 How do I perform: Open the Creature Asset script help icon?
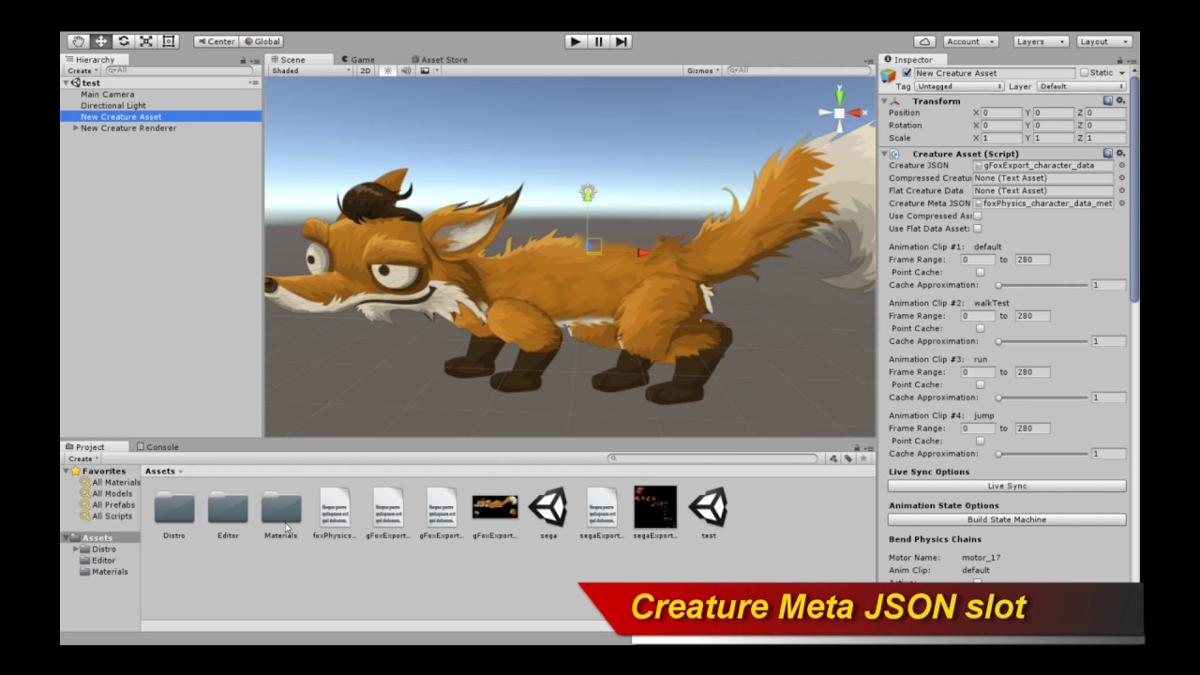(x=1108, y=153)
